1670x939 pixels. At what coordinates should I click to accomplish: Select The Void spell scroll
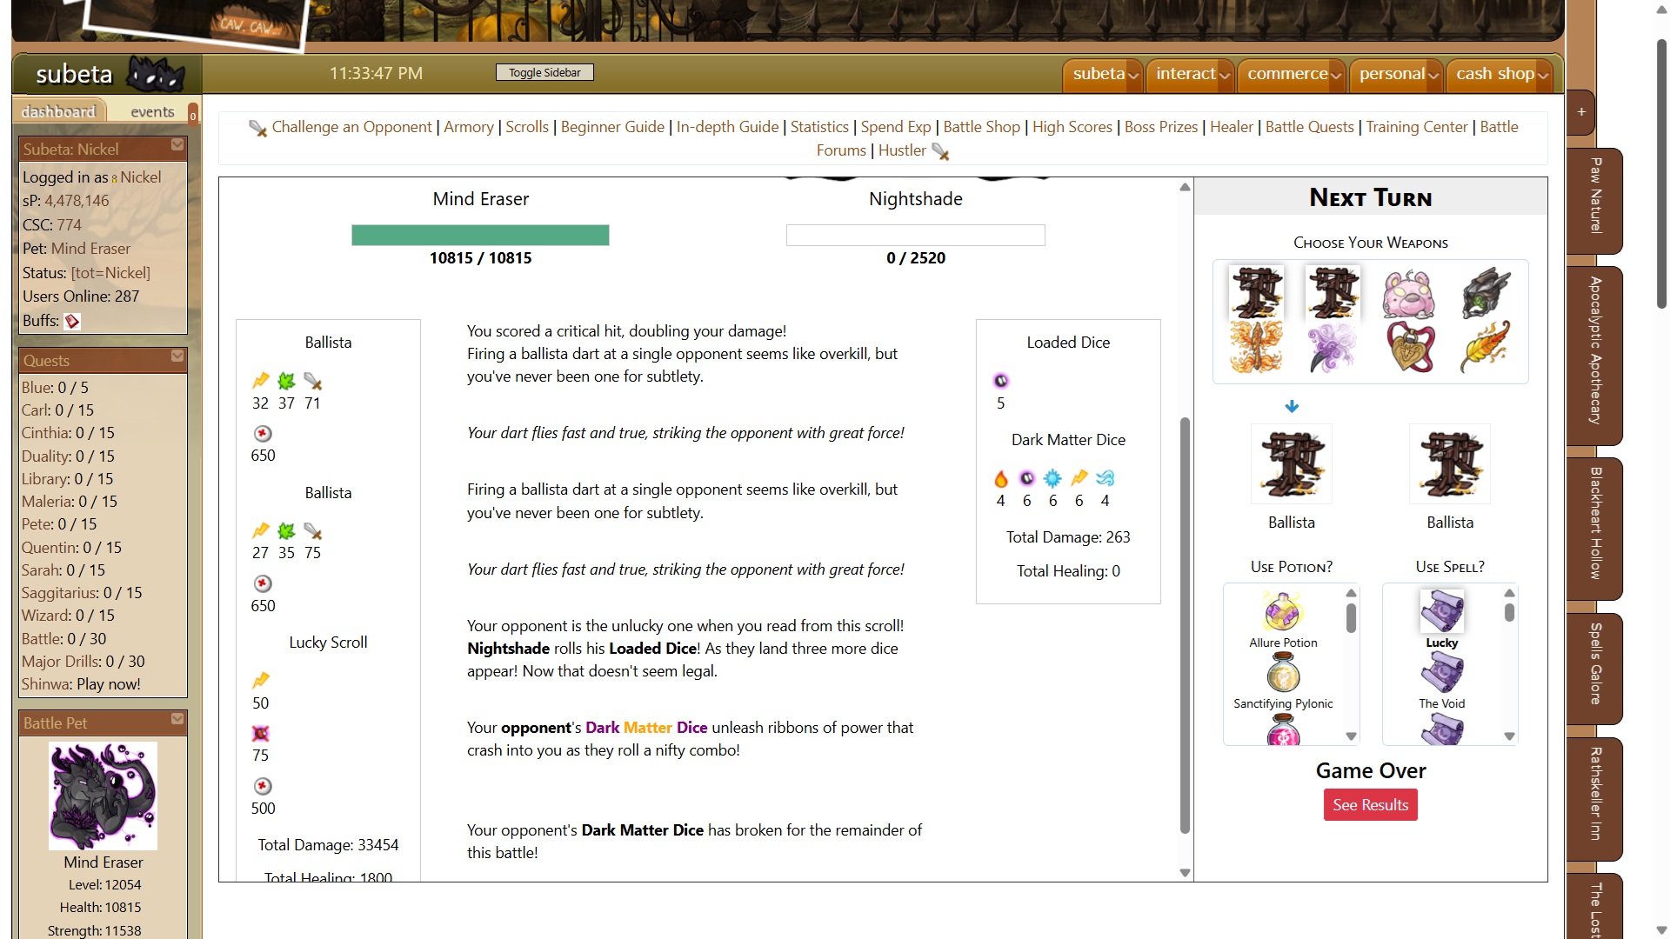coord(1441,675)
